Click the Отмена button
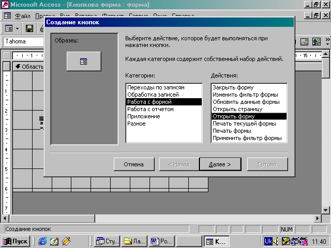Viewport: 331px width, 248px height. point(134,164)
